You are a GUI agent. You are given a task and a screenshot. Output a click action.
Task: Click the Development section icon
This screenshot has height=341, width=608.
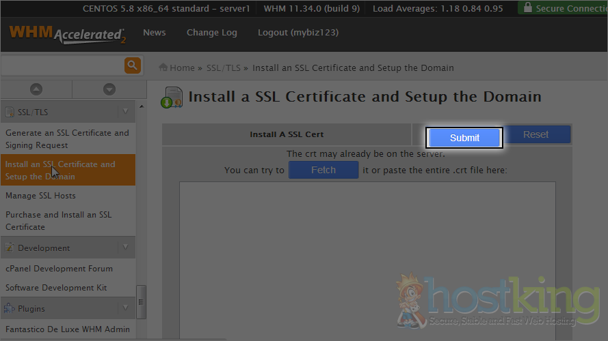(x=10, y=248)
